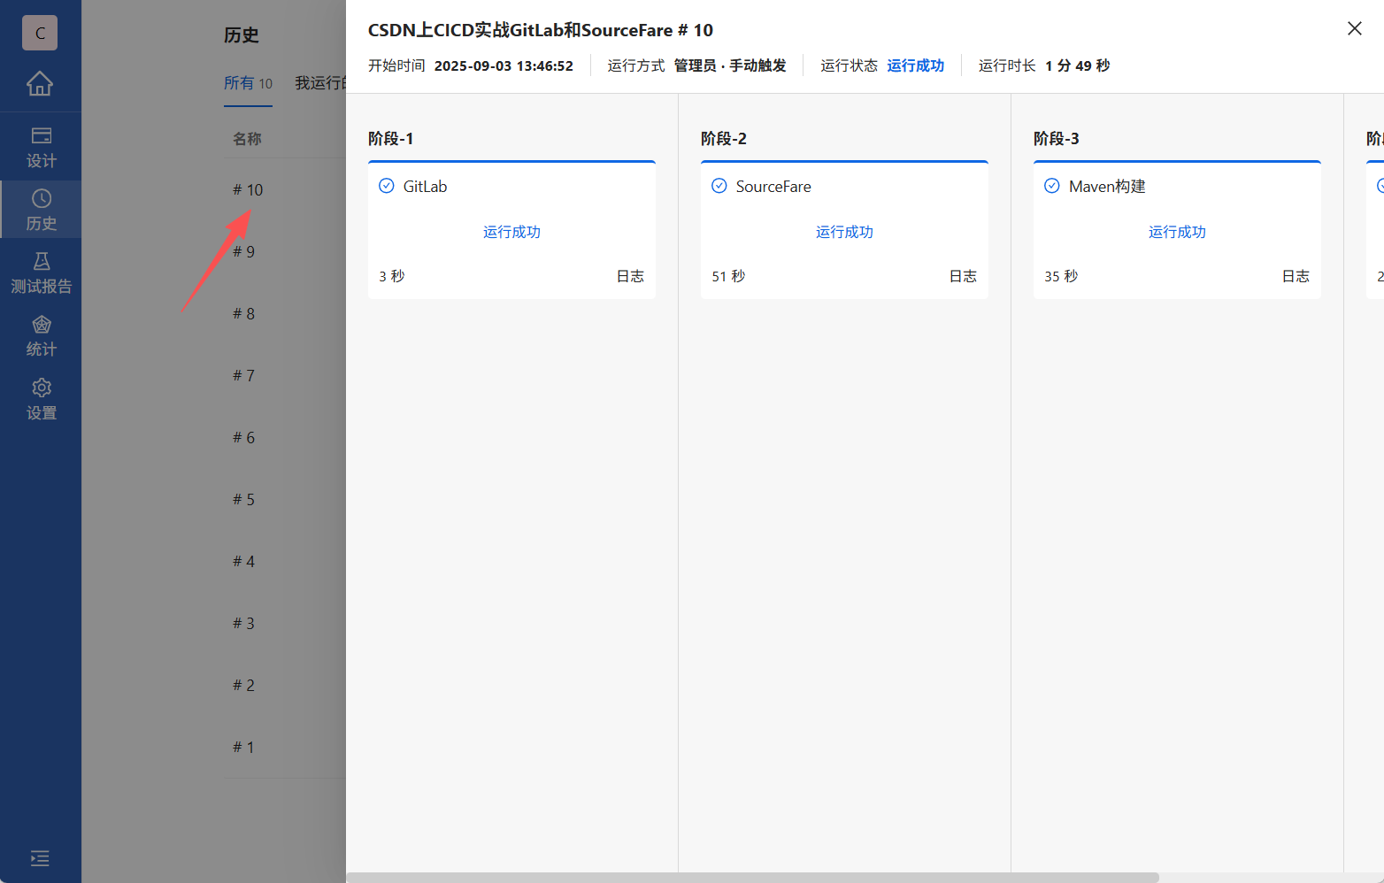Select history run # 5

243,500
